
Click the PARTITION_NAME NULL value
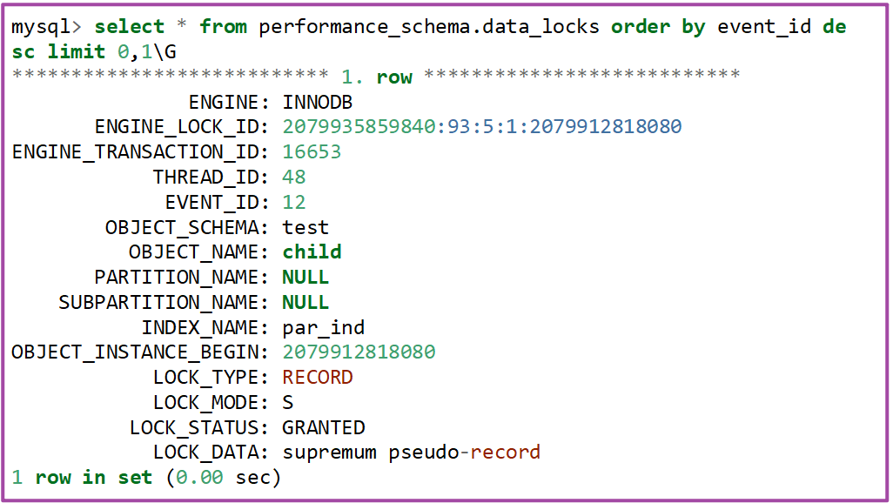305,278
